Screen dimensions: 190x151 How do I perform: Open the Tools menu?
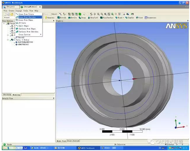click(25, 10)
